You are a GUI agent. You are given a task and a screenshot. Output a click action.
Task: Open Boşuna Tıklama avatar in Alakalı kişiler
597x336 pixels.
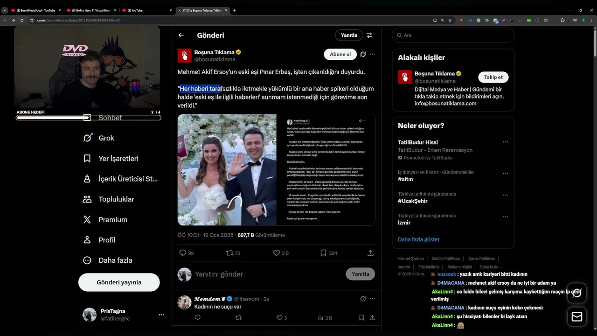[405, 77]
